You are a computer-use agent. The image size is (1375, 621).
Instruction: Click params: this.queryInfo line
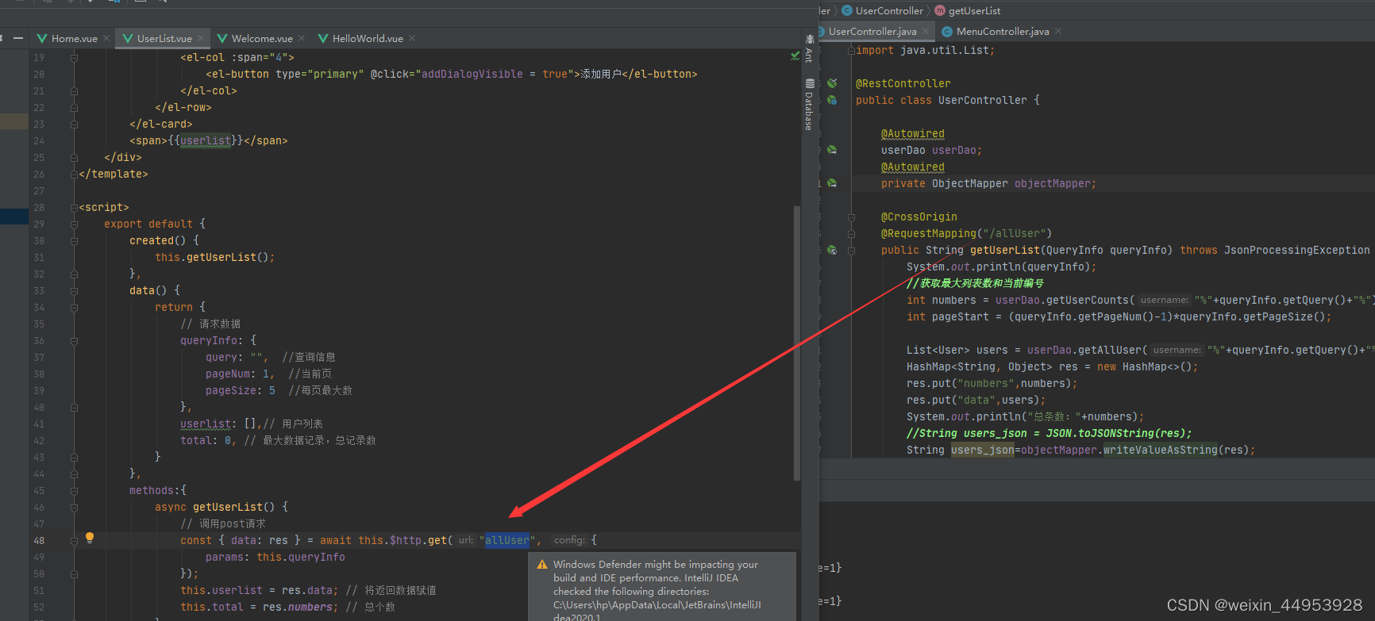tap(275, 557)
